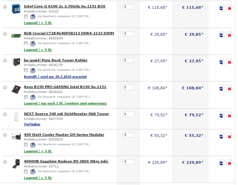Refresh quantity icon for 8GB Crucial RAM row
Screen dimensions: 238x185
click(x=221, y=35)
